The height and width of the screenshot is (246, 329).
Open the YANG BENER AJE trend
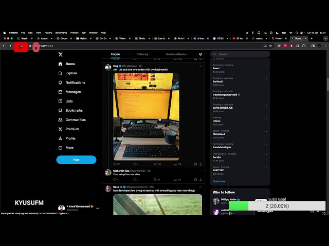click(239, 108)
